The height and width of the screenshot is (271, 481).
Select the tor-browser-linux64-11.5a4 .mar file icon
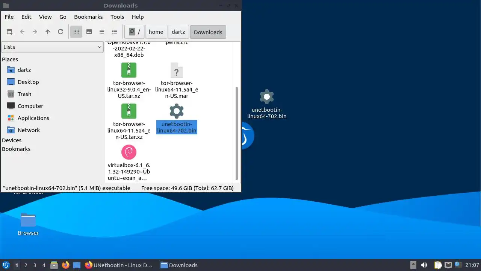pyautogui.click(x=177, y=70)
